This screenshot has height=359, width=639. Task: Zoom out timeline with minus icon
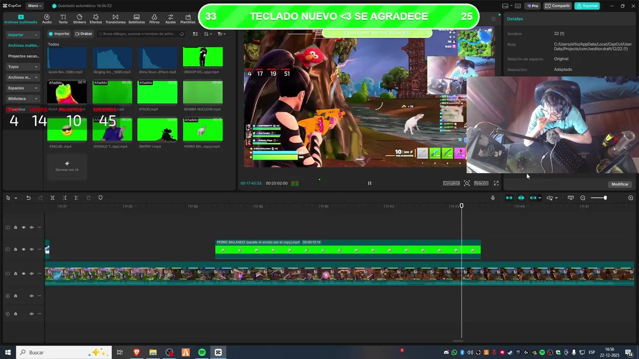coord(583,198)
